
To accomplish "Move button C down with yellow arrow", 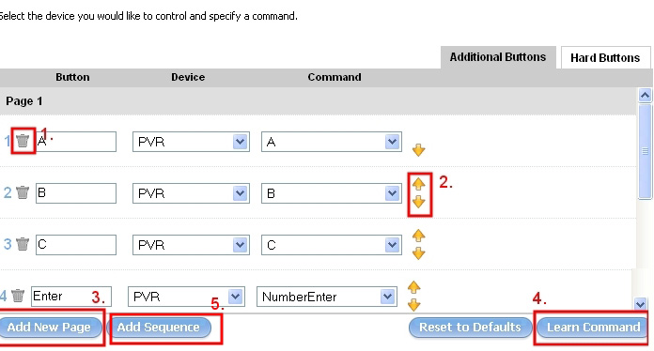I will point(419,253).
